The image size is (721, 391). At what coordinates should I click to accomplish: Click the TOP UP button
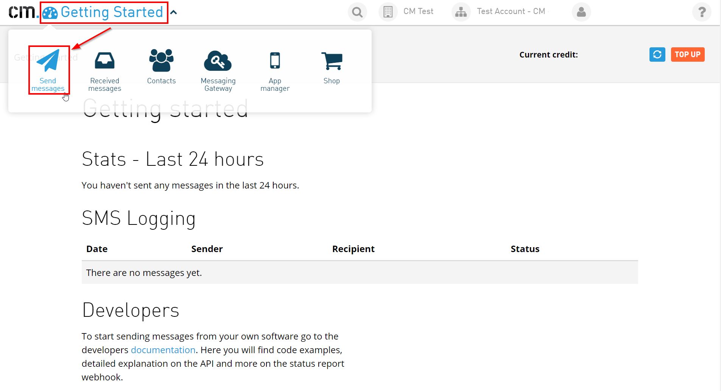coord(688,55)
